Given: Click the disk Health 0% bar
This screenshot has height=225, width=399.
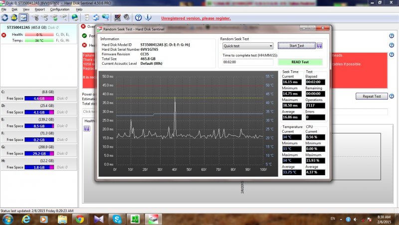Looking at the screenshot, I should (39, 34).
